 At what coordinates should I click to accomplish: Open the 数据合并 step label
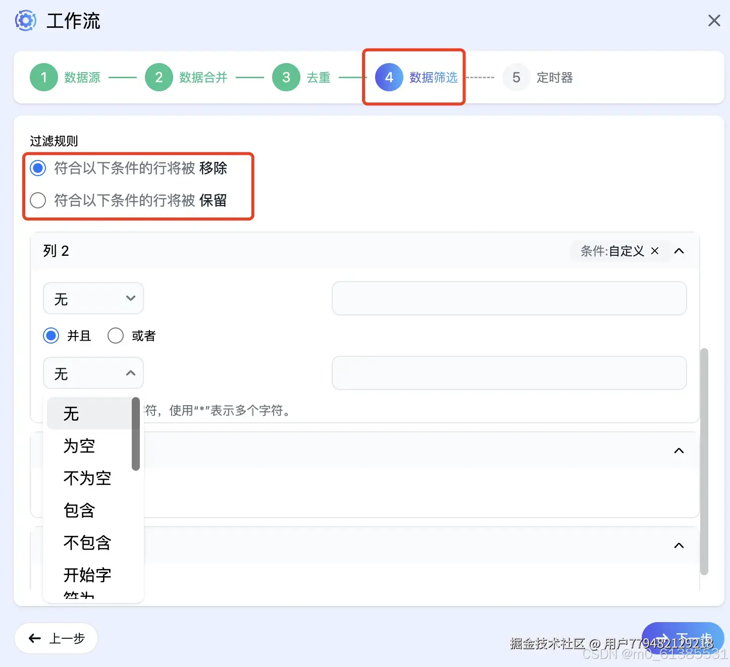[203, 78]
